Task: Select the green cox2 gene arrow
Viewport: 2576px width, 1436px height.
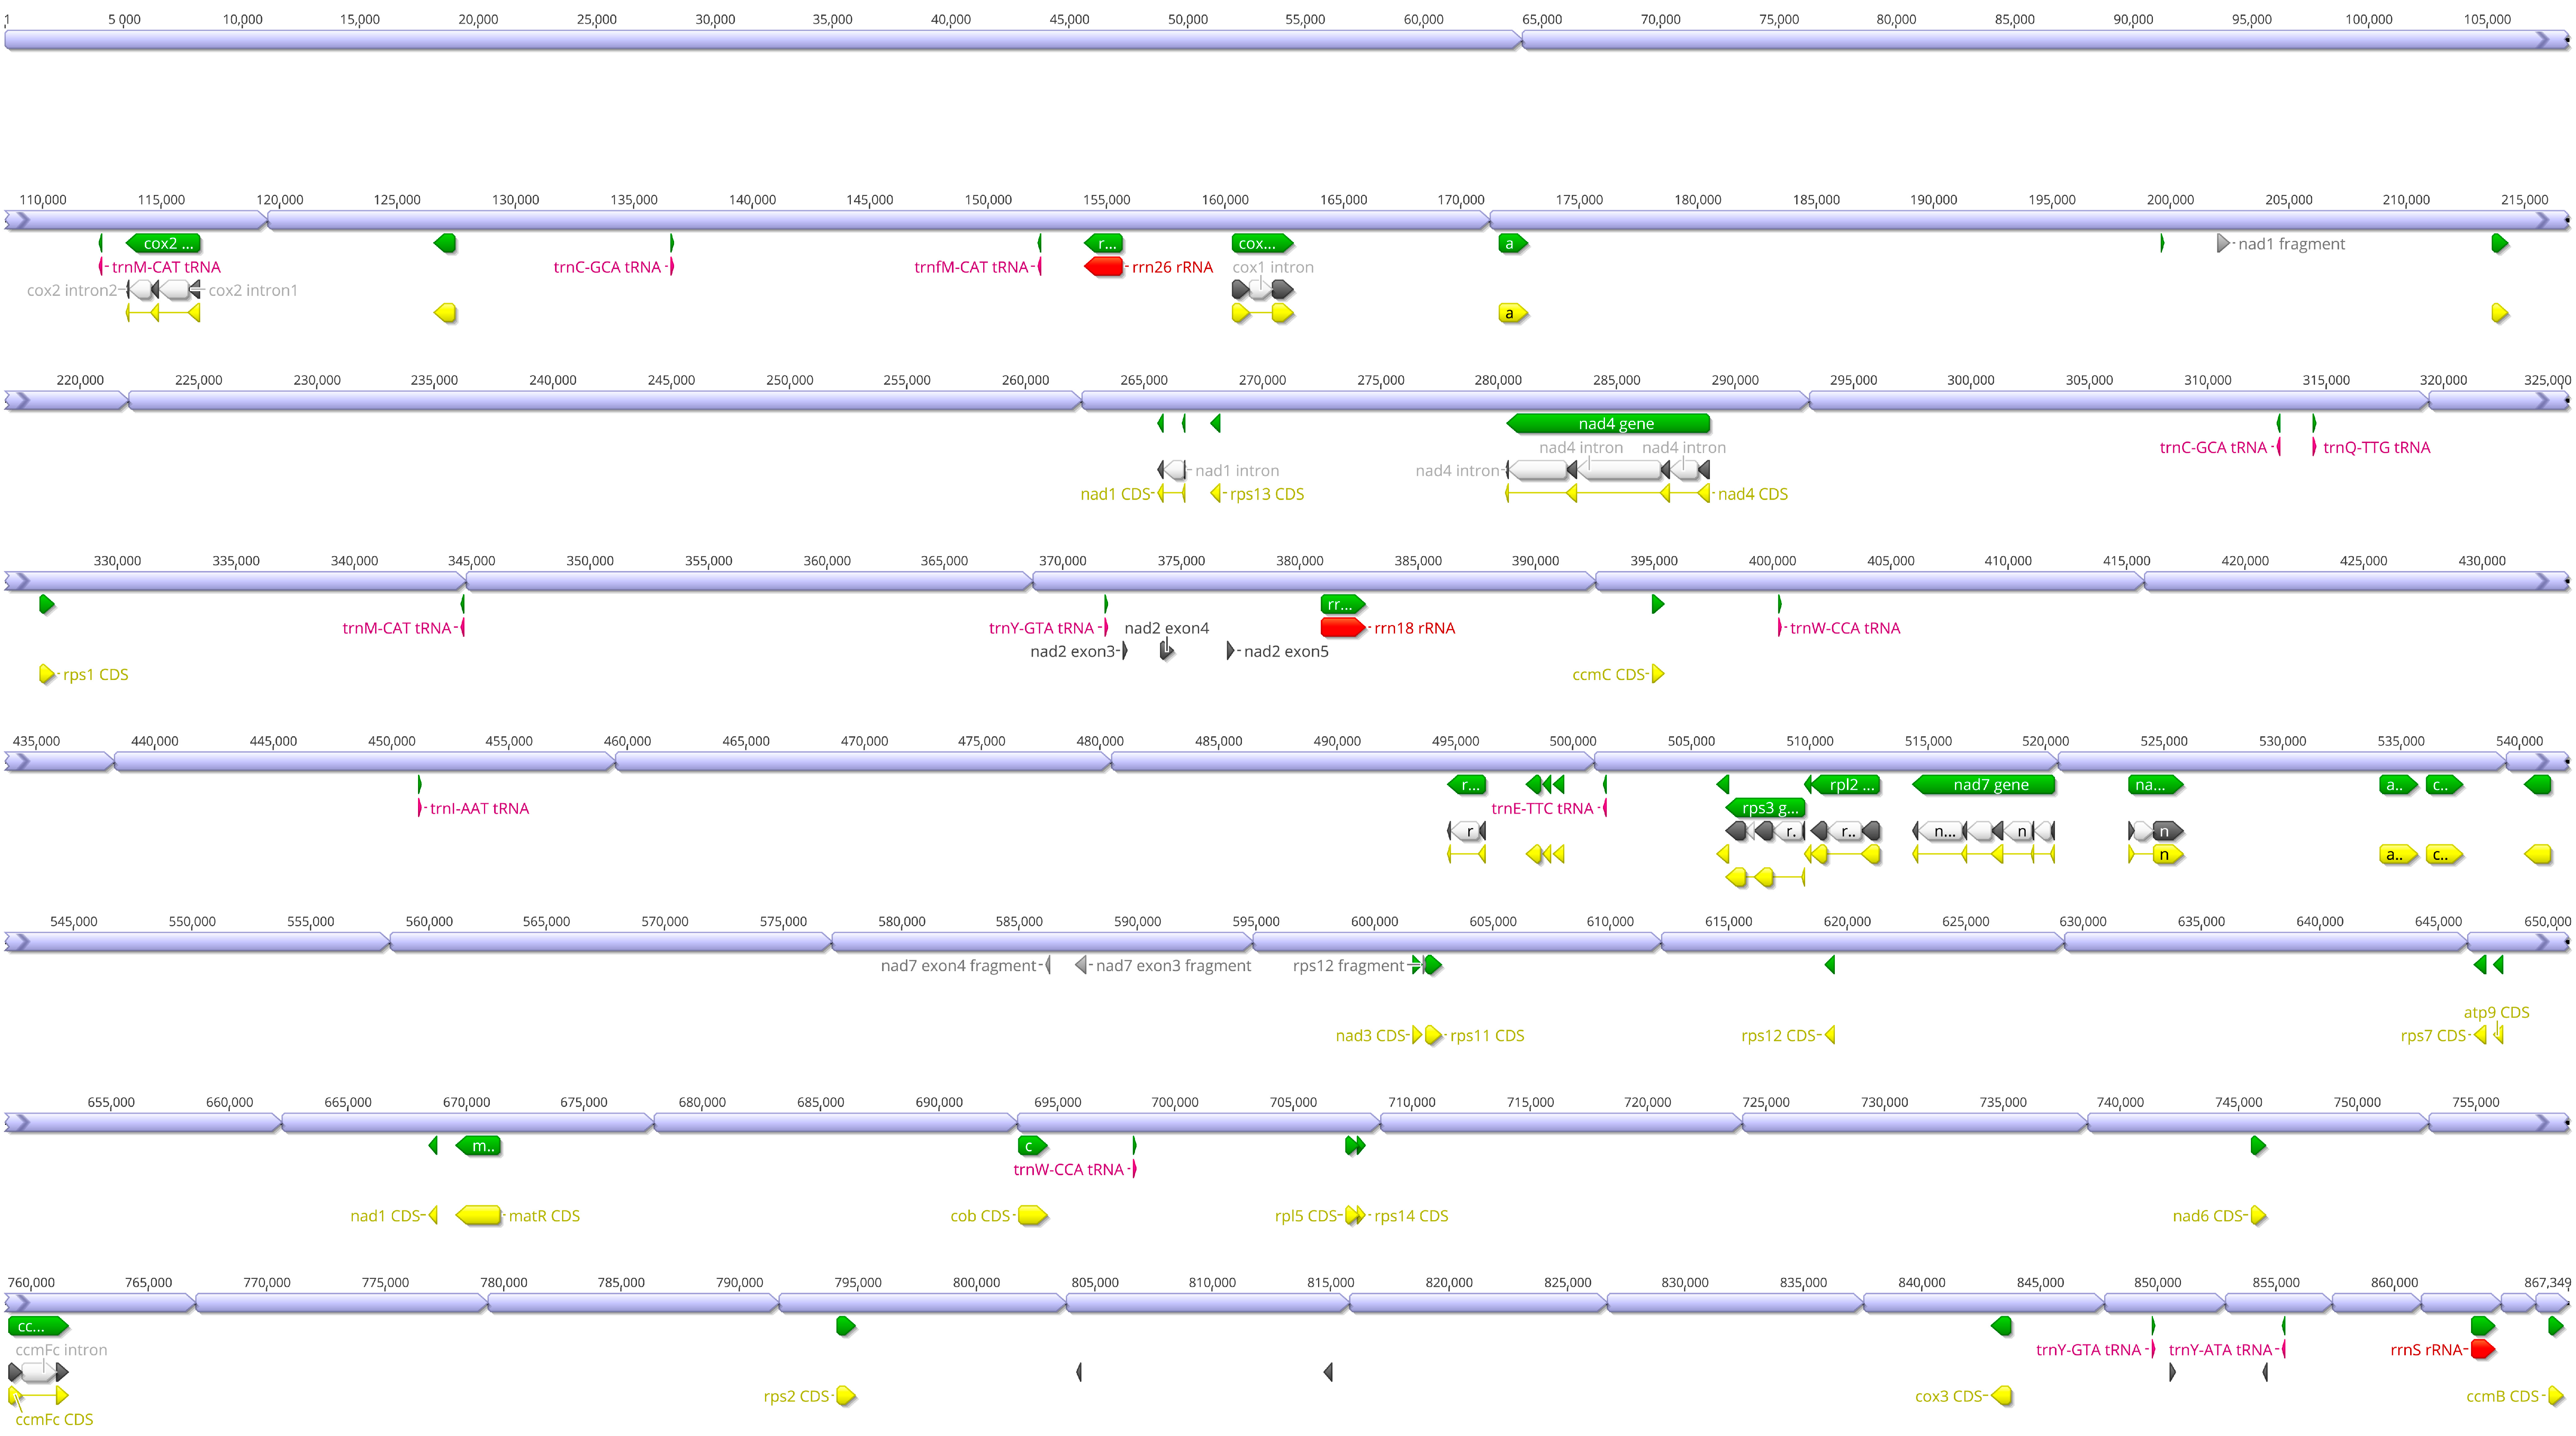Action: (164, 243)
